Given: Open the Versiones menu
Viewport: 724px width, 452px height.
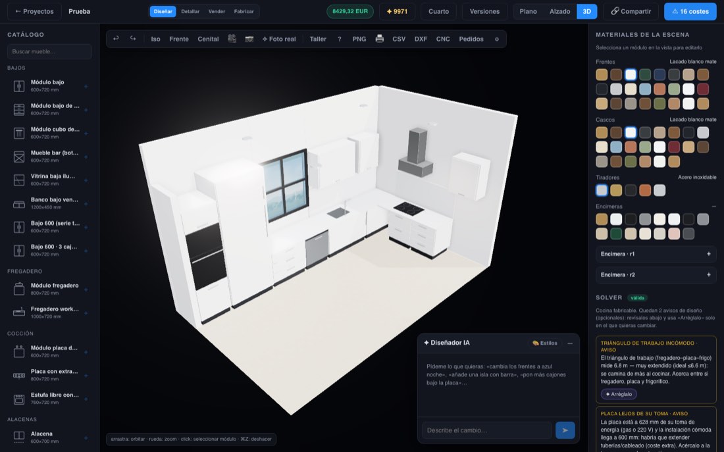Looking at the screenshot, I should 484,12.
